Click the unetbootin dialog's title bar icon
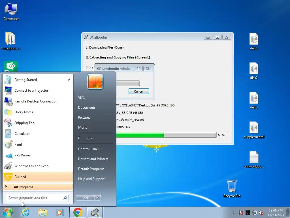The height and width of the screenshot is (218, 290). (x=99, y=69)
